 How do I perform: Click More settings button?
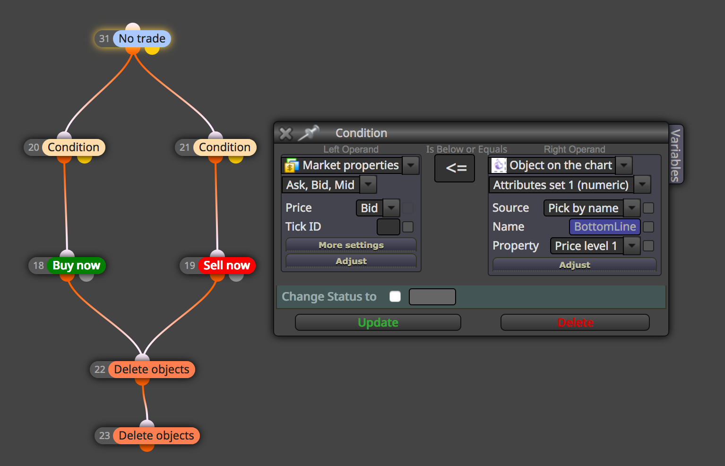click(351, 245)
